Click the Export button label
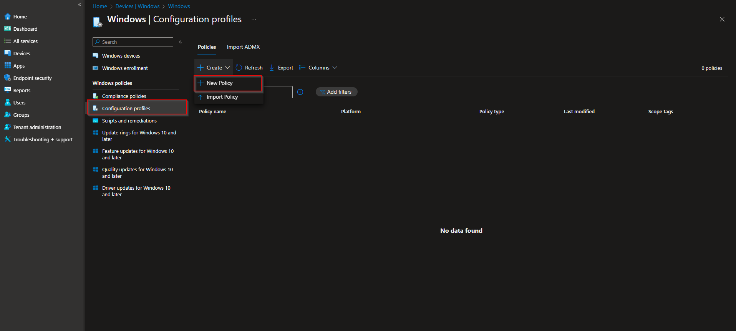The width and height of the screenshot is (736, 331). pos(285,68)
